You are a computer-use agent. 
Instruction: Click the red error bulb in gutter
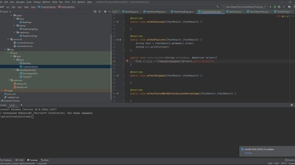(127, 61)
